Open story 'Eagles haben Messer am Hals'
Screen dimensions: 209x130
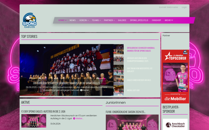139,80
